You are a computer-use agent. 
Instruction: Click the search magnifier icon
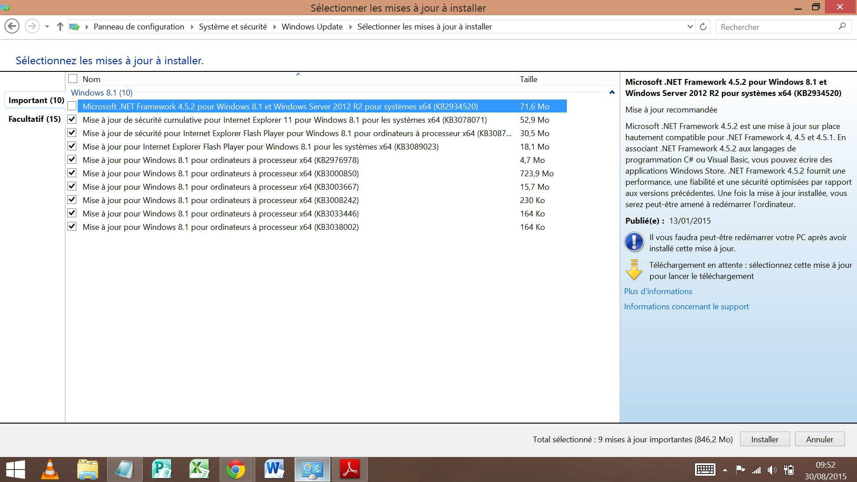coord(842,27)
